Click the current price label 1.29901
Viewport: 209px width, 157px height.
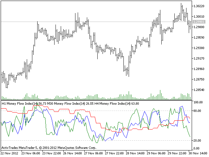pyautogui.click(x=199, y=22)
